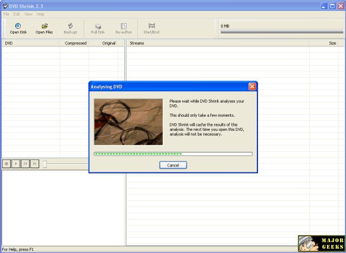
Task: Close the DVD Shrink main window
Action: pyautogui.click(x=341, y=6)
